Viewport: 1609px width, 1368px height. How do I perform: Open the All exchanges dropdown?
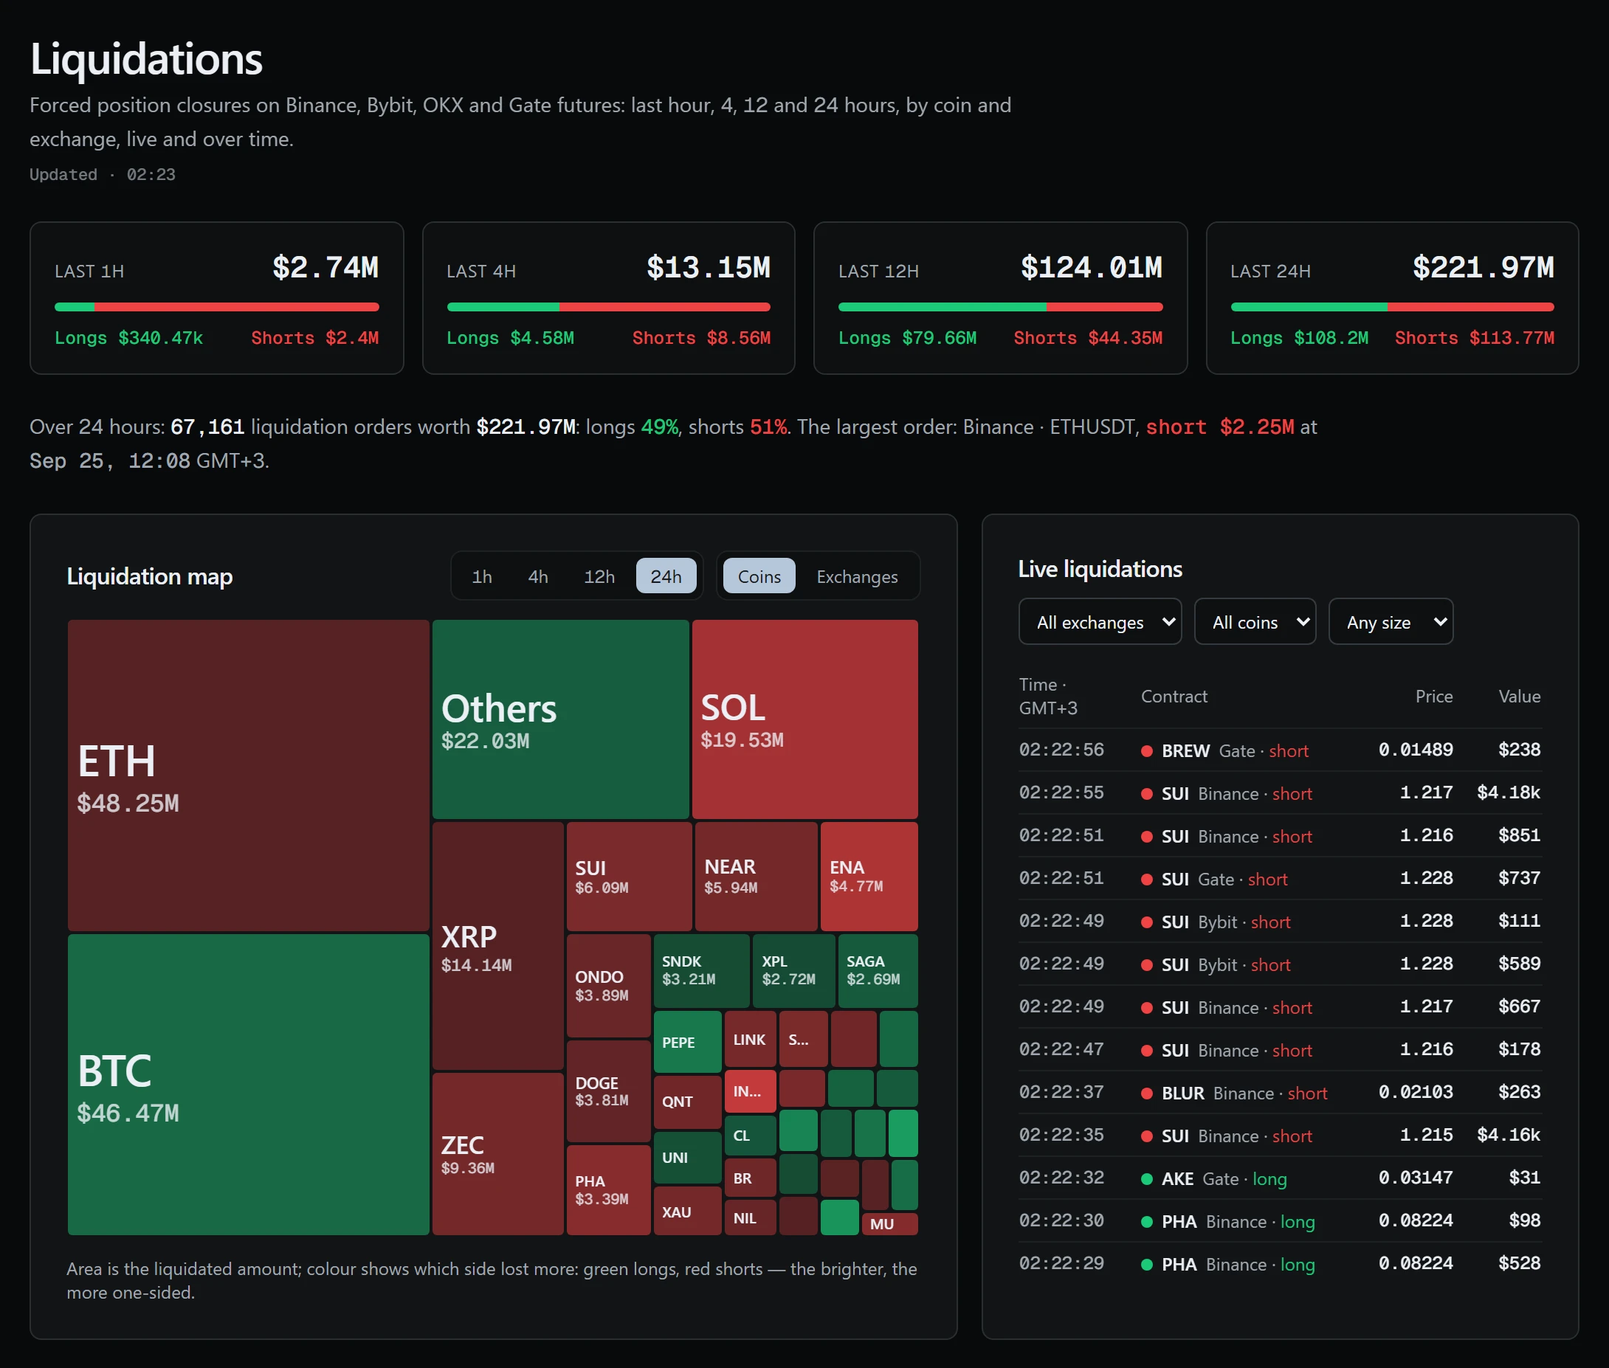pos(1100,621)
